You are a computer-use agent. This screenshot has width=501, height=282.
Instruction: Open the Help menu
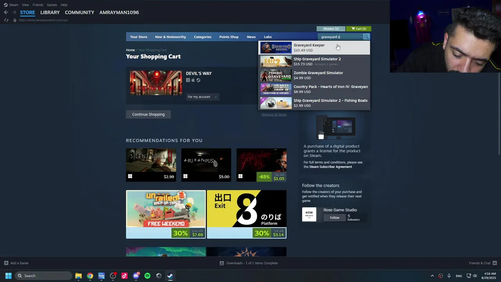[64, 5]
